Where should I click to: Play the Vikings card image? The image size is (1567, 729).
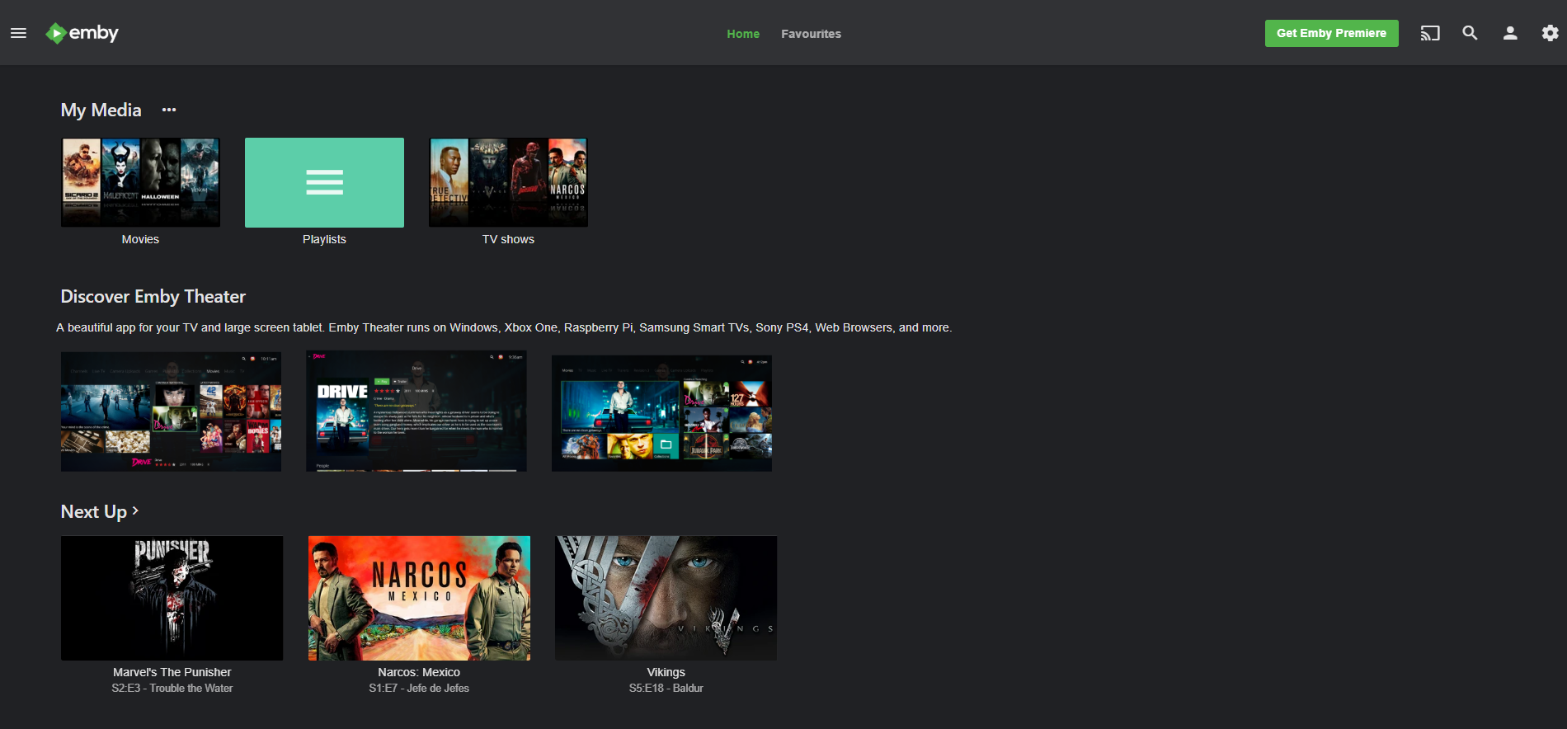click(x=666, y=598)
